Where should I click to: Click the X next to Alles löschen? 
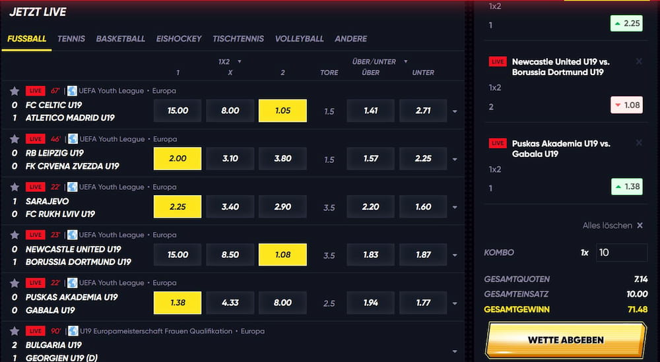tap(640, 226)
